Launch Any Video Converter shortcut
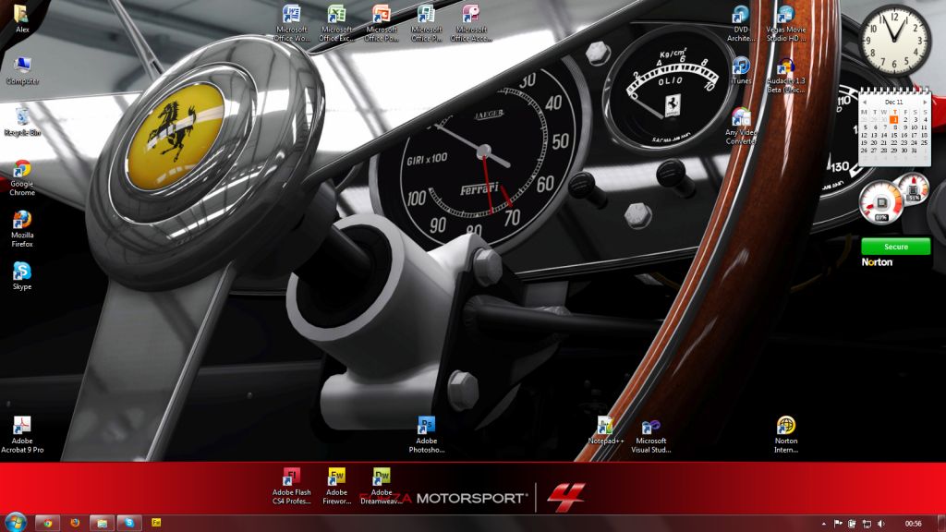 (741, 126)
